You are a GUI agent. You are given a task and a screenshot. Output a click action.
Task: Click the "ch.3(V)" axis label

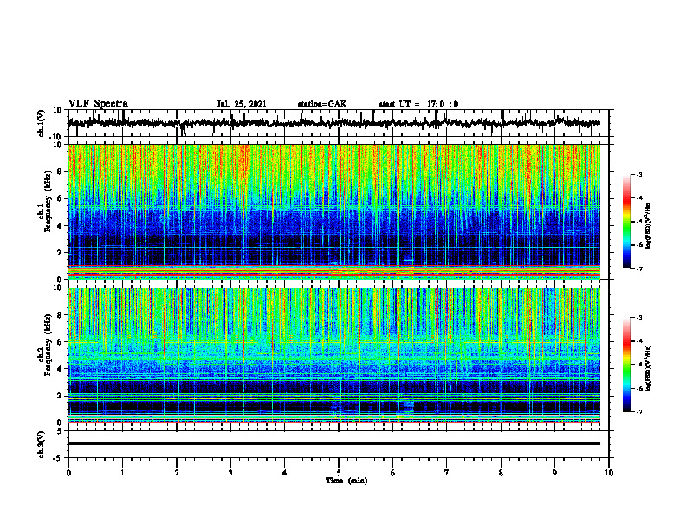tap(41, 444)
